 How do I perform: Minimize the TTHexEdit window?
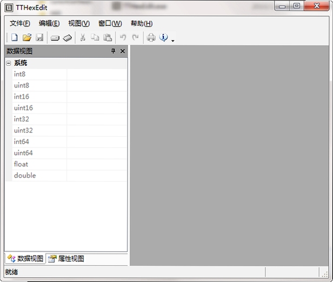pyautogui.click(x=282, y=6)
